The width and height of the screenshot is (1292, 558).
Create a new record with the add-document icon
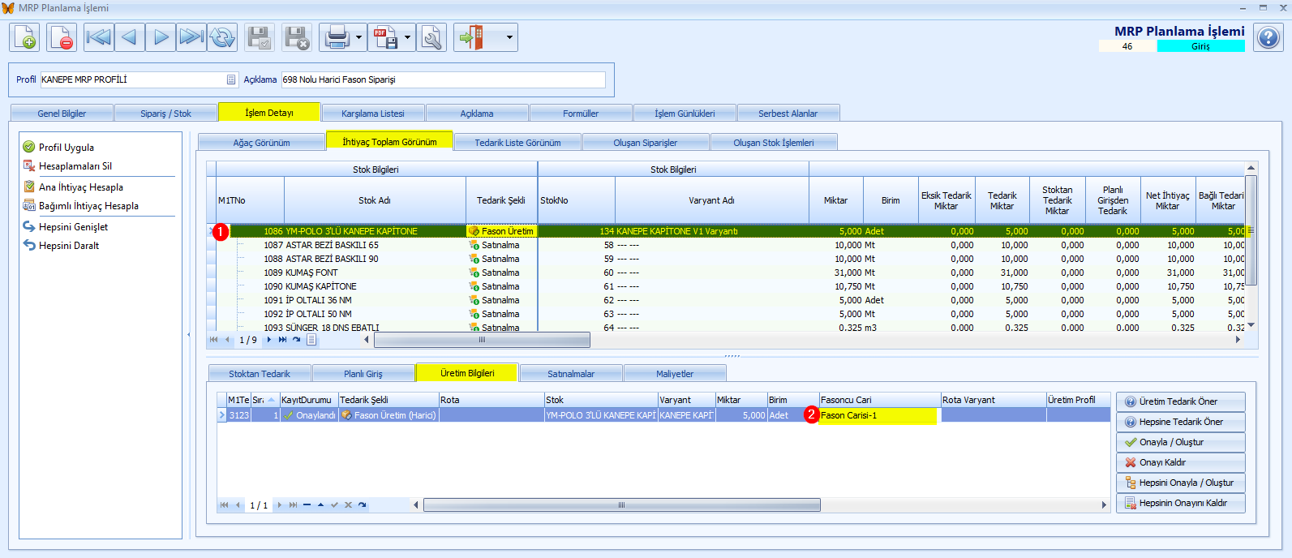(x=24, y=37)
